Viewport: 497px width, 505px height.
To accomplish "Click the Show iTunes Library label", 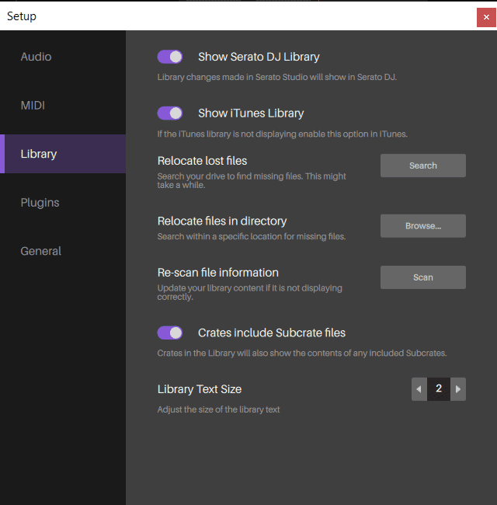I will [x=251, y=113].
